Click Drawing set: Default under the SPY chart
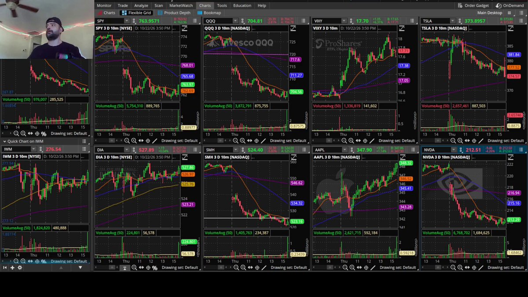Viewport: 528px width, 297px height. pyautogui.click(x=179, y=141)
